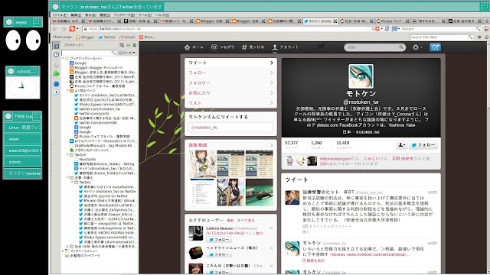Open the ブックマーク(B) menu

pos(124,15)
